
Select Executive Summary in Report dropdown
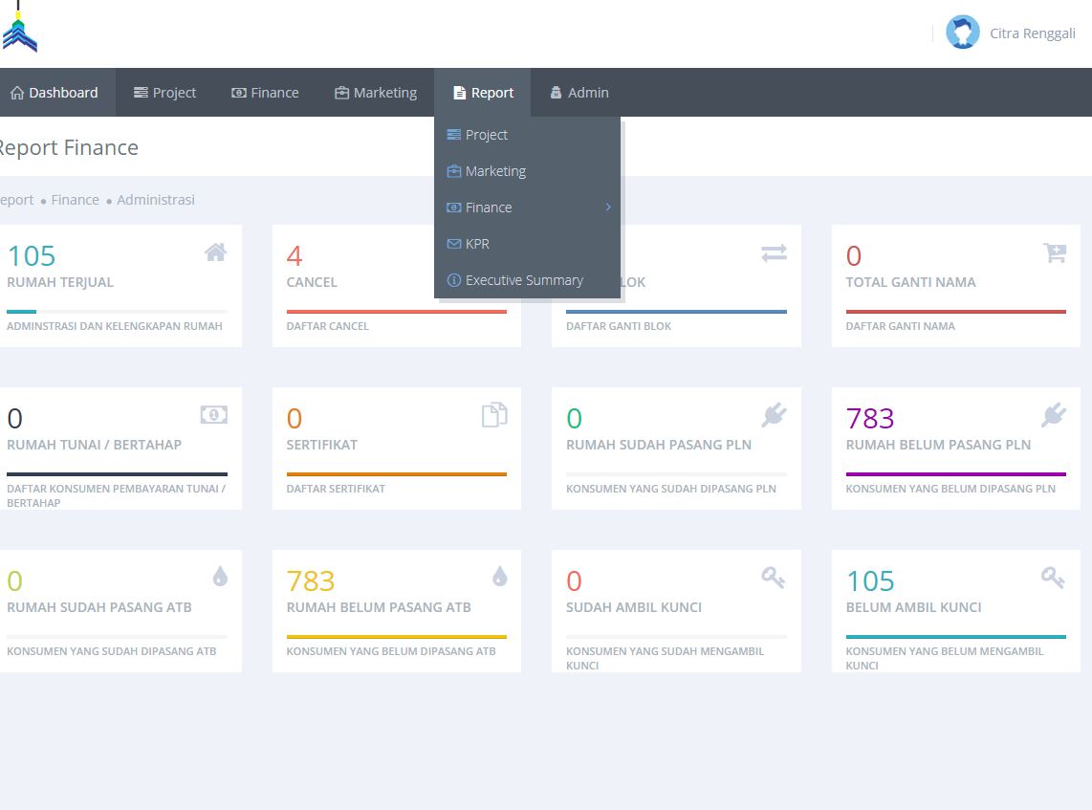point(524,280)
